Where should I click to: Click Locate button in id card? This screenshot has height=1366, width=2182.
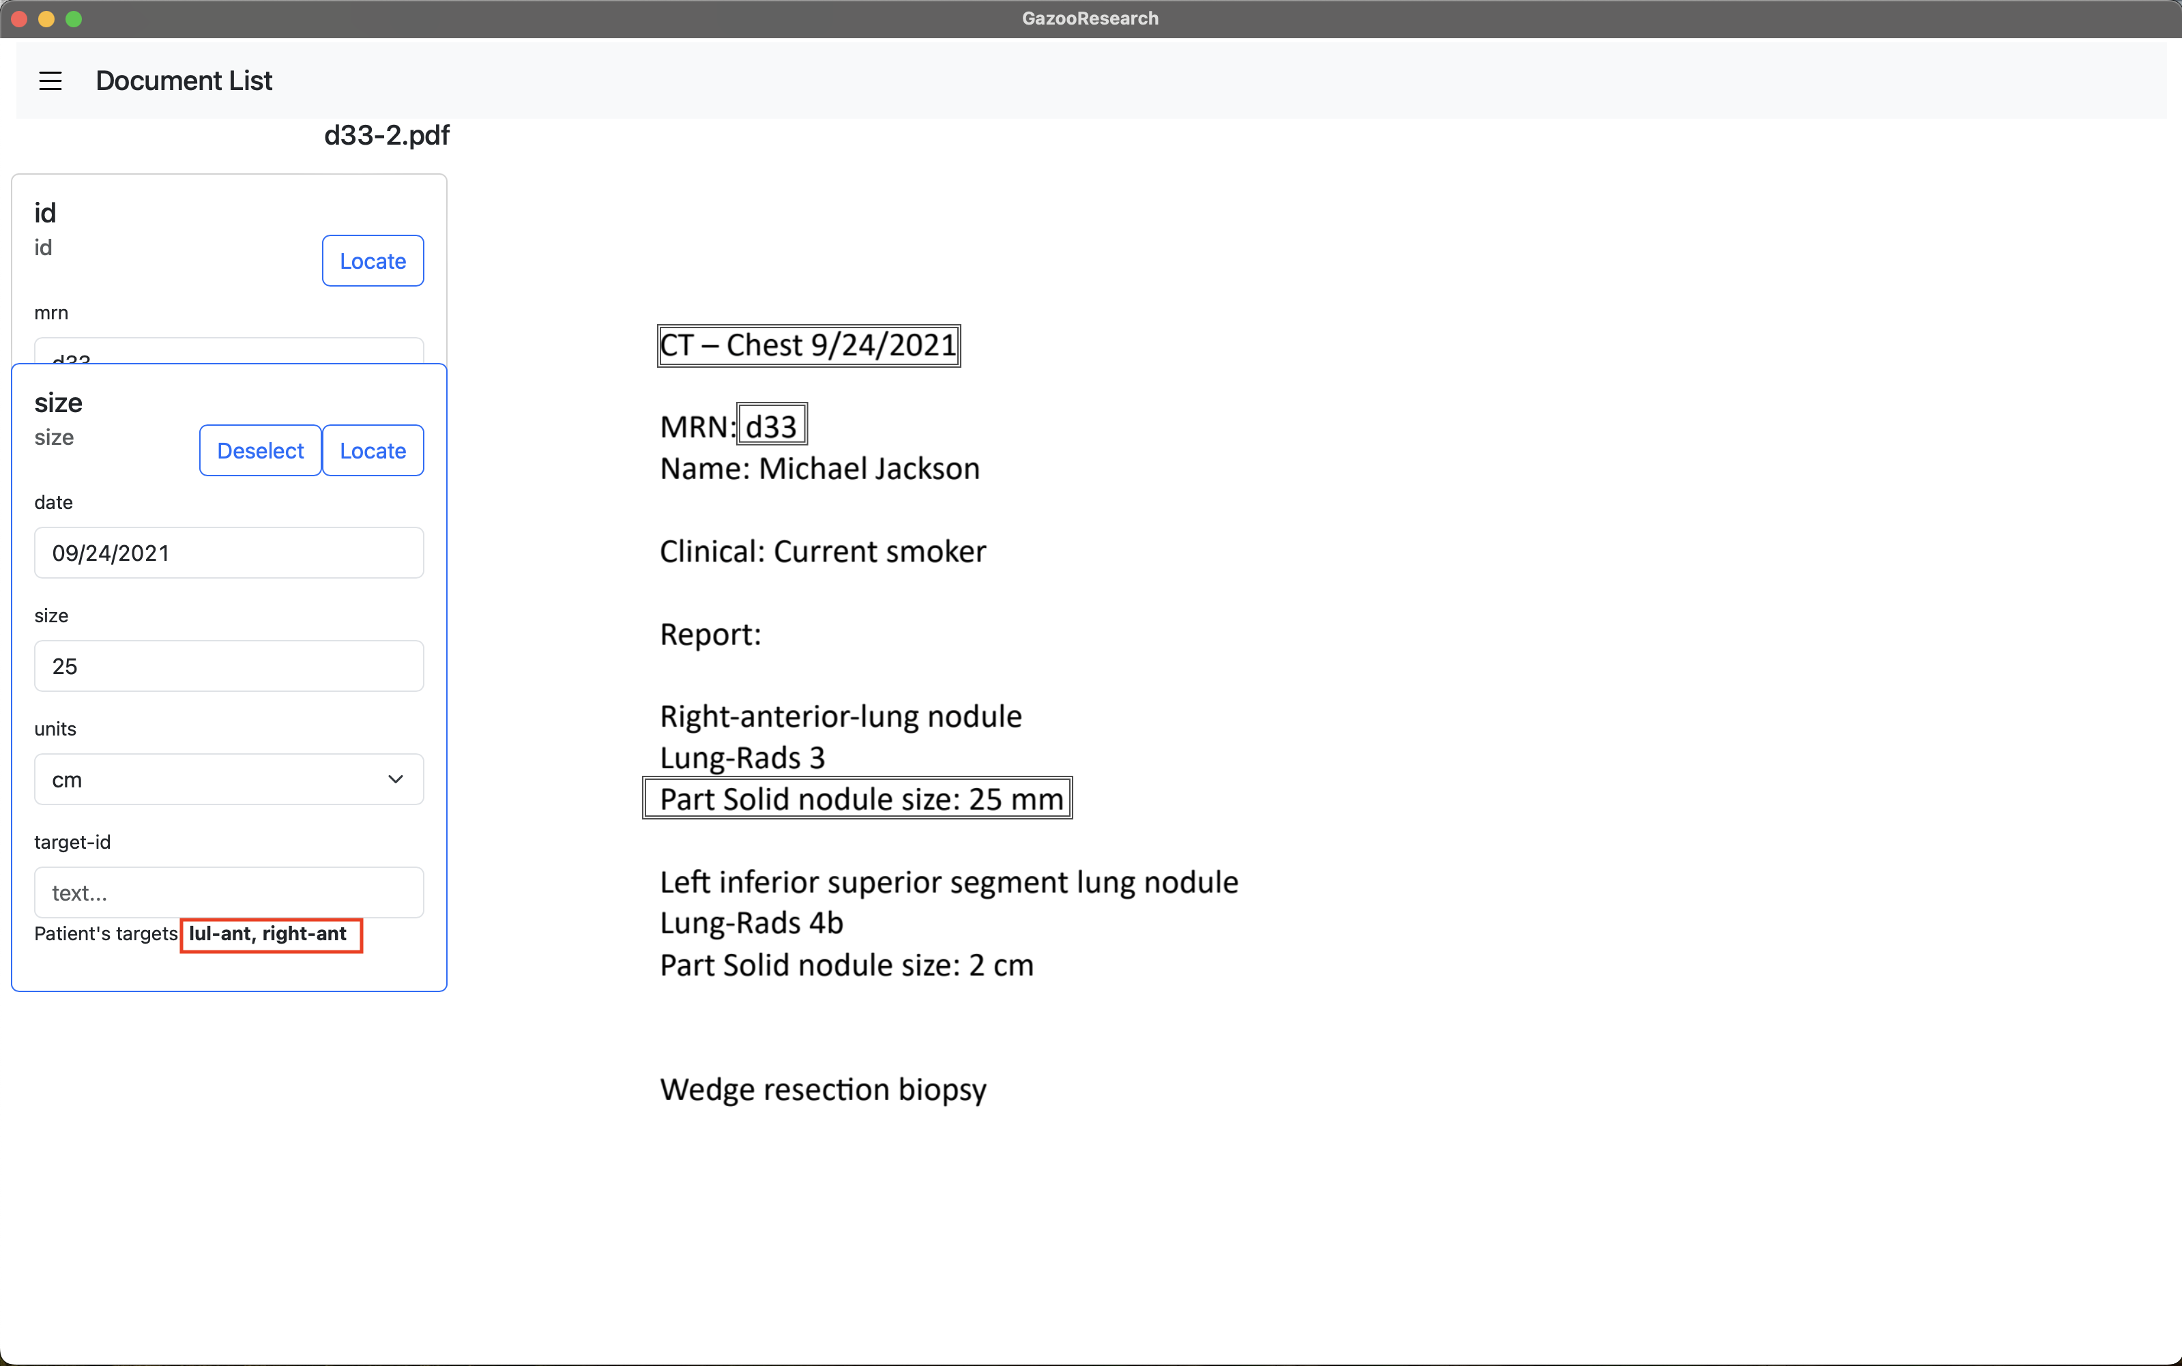[x=372, y=261]
